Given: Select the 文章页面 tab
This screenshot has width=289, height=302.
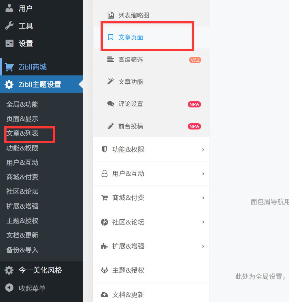Looking at the screenshot, I should 151,38.
